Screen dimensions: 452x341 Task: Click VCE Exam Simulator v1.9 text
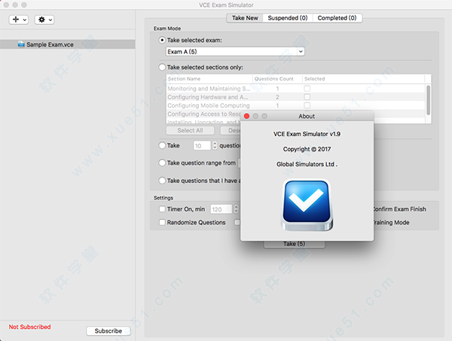[307, 134]
